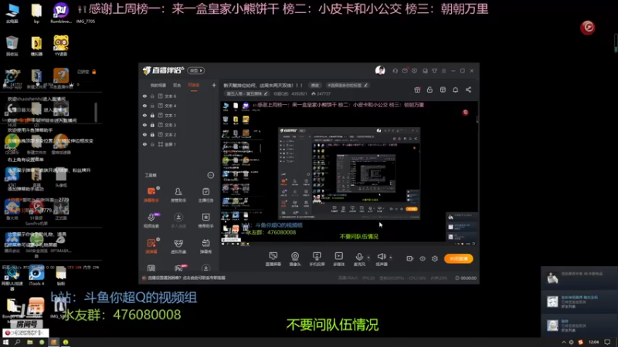
Task: Open the iTools 4 desktop icon
Action: click(36, 275)
